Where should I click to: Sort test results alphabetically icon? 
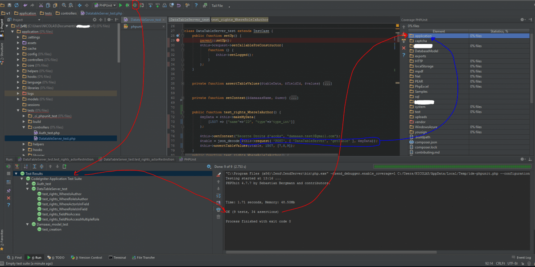25,166
